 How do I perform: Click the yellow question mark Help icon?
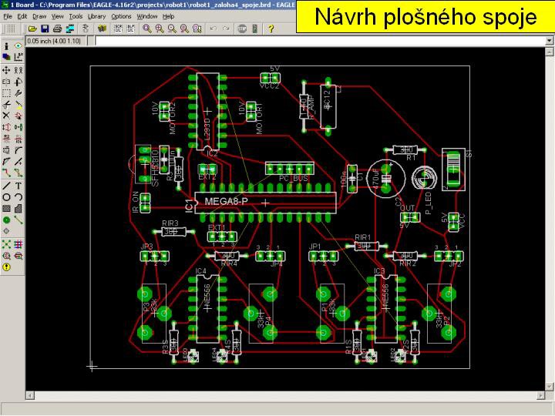tap(271, 29)
